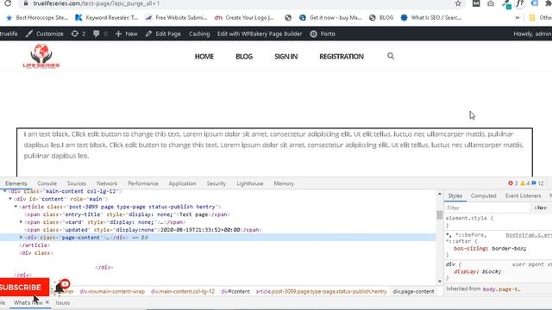Click the styles Filter input field
The width and height of the screenshot is (552, 310).
tap(487, 208)
